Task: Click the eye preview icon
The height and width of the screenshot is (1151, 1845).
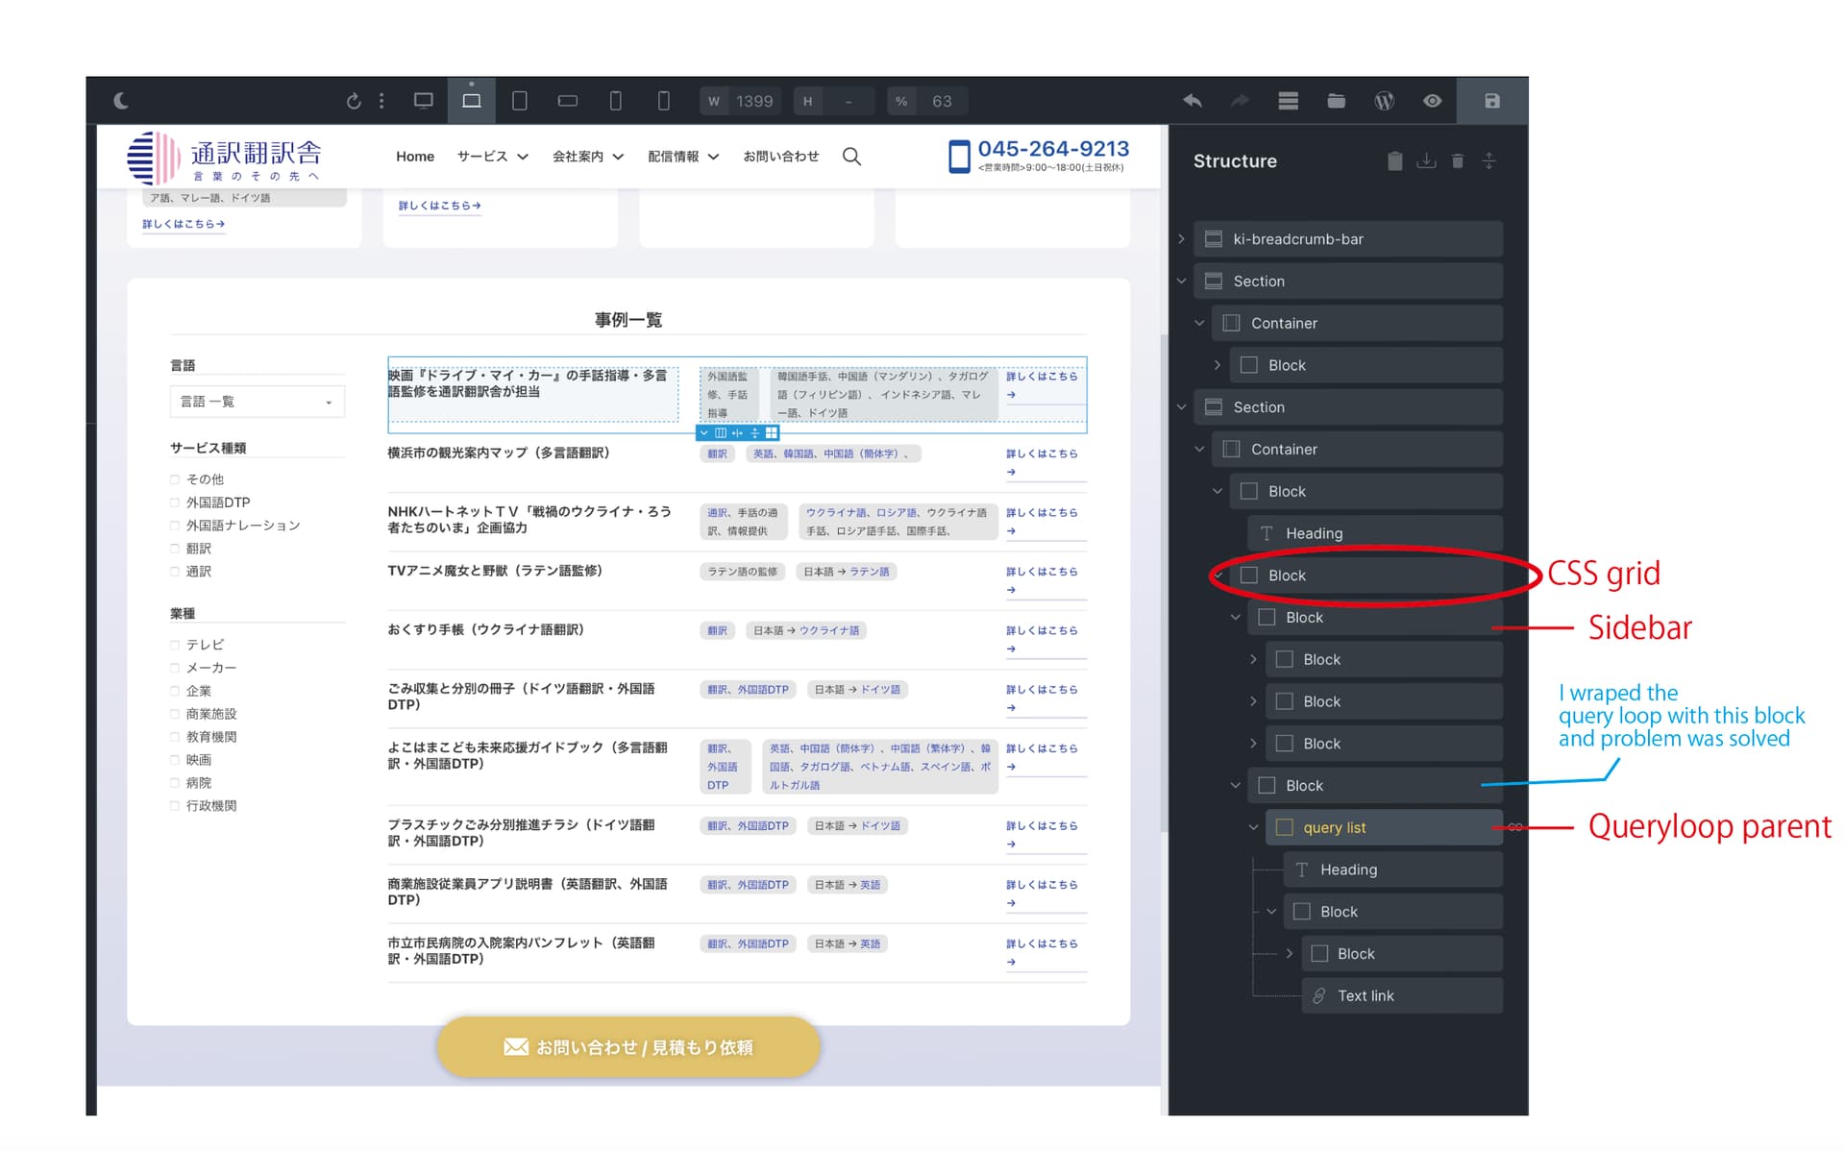Action: pyautogui.click(x=1432, y=101)
